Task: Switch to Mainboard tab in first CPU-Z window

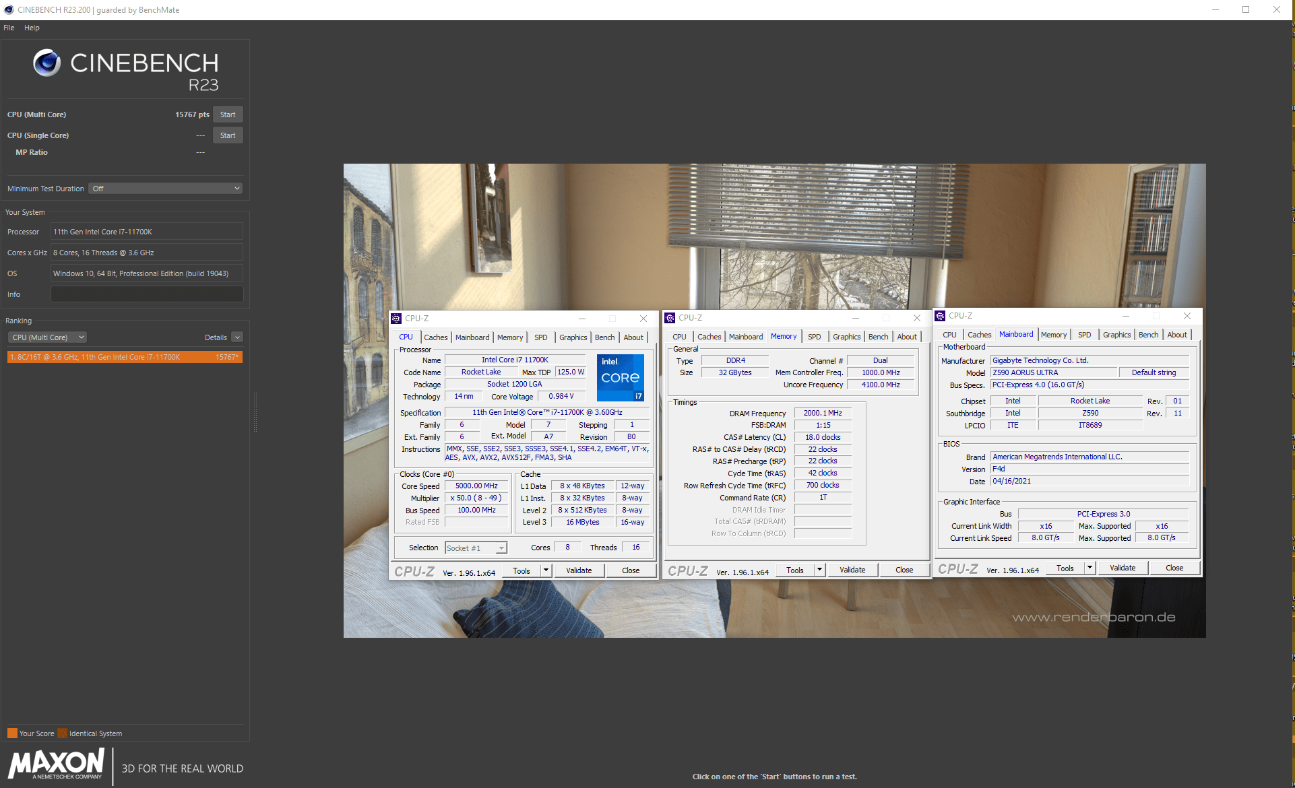Action: coord(472,337)
